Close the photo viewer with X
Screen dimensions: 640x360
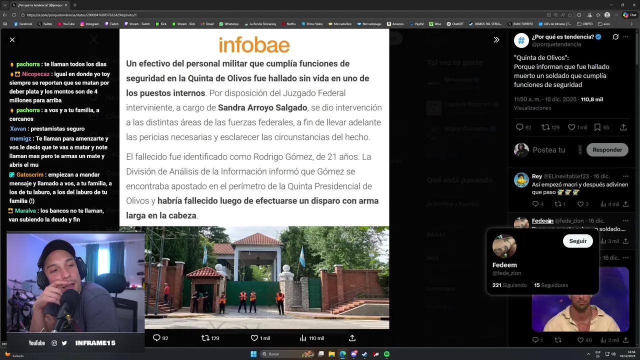(x=12, y=39)
